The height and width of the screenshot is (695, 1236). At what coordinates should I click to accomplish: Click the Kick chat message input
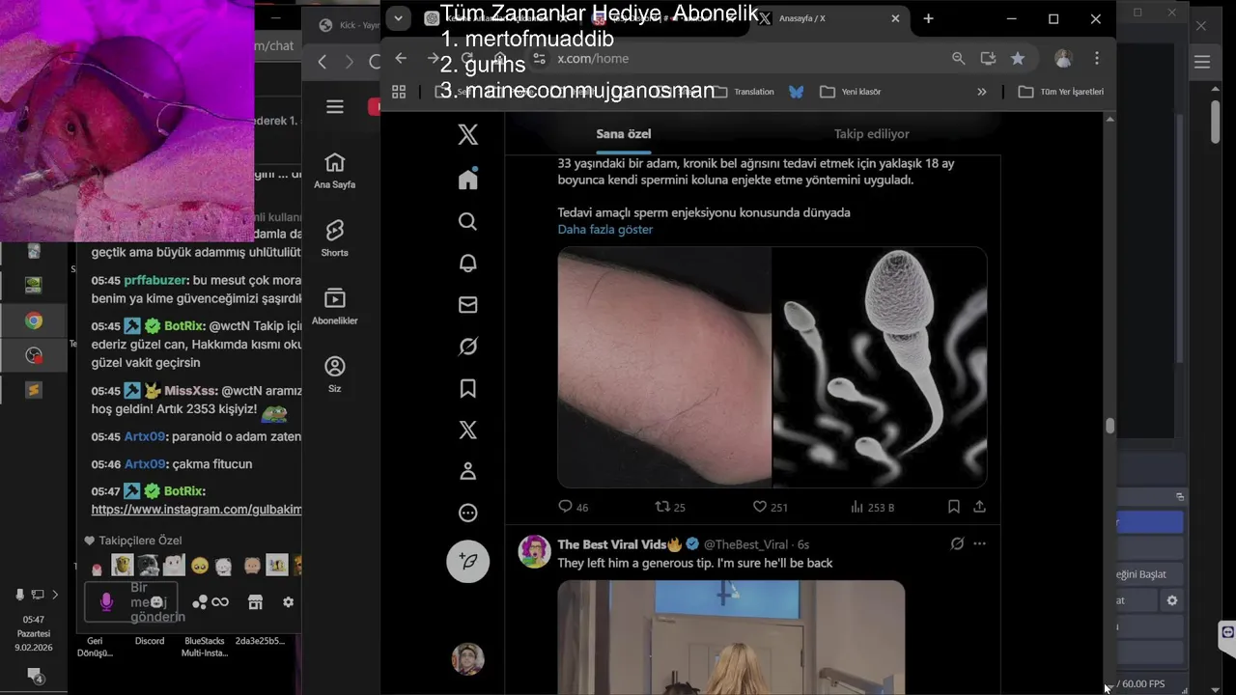click(x=131, y=602)
